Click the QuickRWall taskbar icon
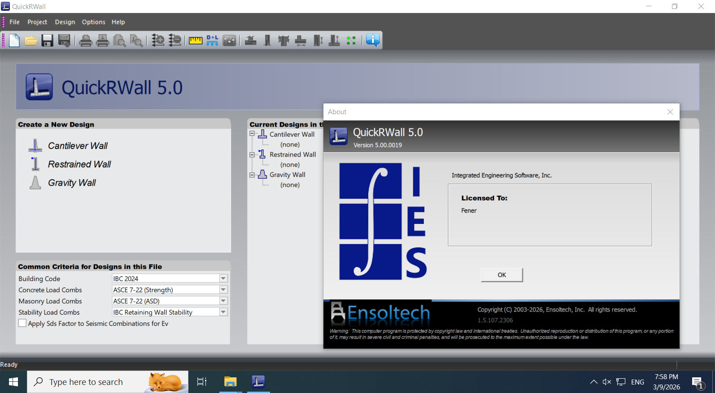Screen dimensions: 715x393 (258, 382)
